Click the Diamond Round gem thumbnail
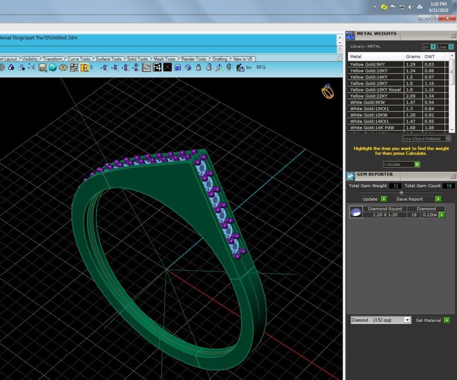This screenshot has width=457, height=380. [x=356, y=212]
